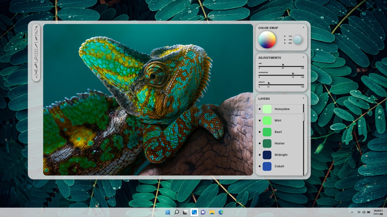Viewport: 387px width, 217px height.
Task: Click the G value 199 field
Action: 290,40
